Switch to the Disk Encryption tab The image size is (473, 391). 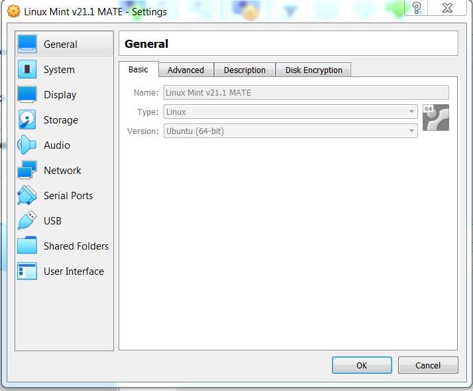314,70
